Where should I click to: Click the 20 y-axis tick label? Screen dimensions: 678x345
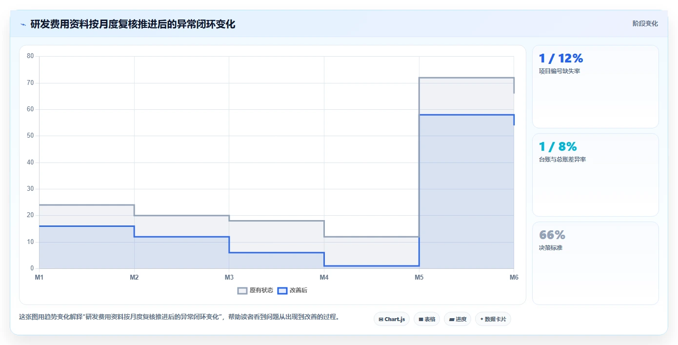(x=30, y=215)
